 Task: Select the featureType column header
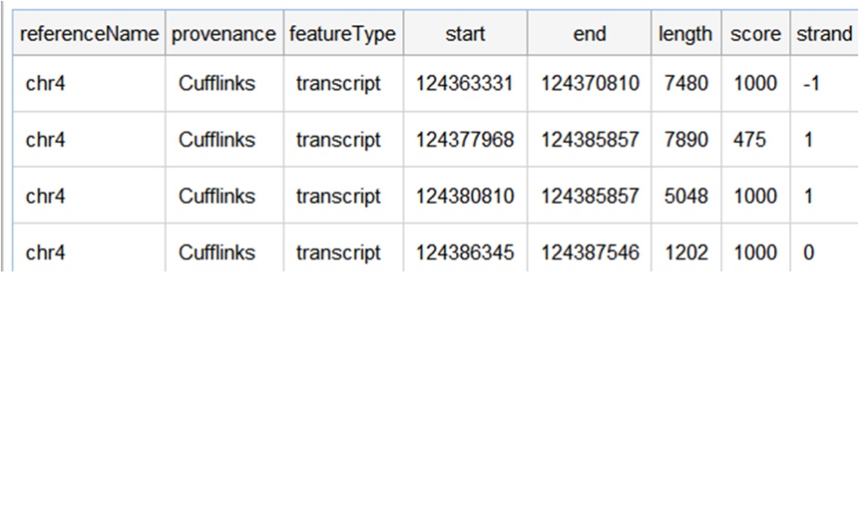click(343, 33)
